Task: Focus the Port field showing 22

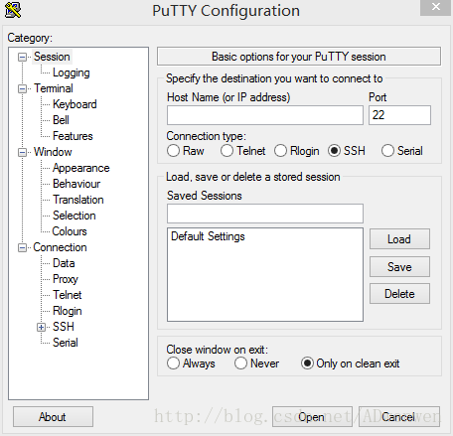Action: coord(399,115)
